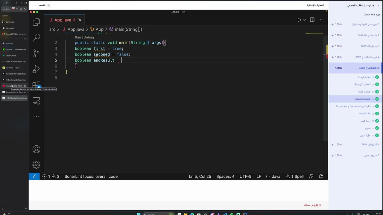383x215 pixels.
Task: Open the zana45 dropdown arrow
Action: tap(36, 5)
